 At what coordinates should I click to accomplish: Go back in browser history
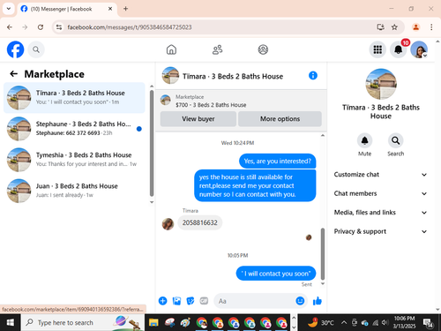[10, 27]
